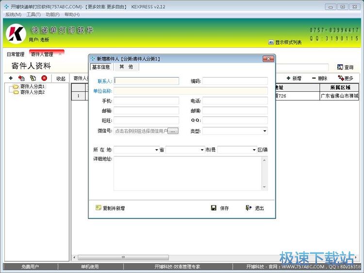Viewport: 364px width, 273px height.
Task: Open the 省 province dropdown
Action: click(x=156, y=150)
